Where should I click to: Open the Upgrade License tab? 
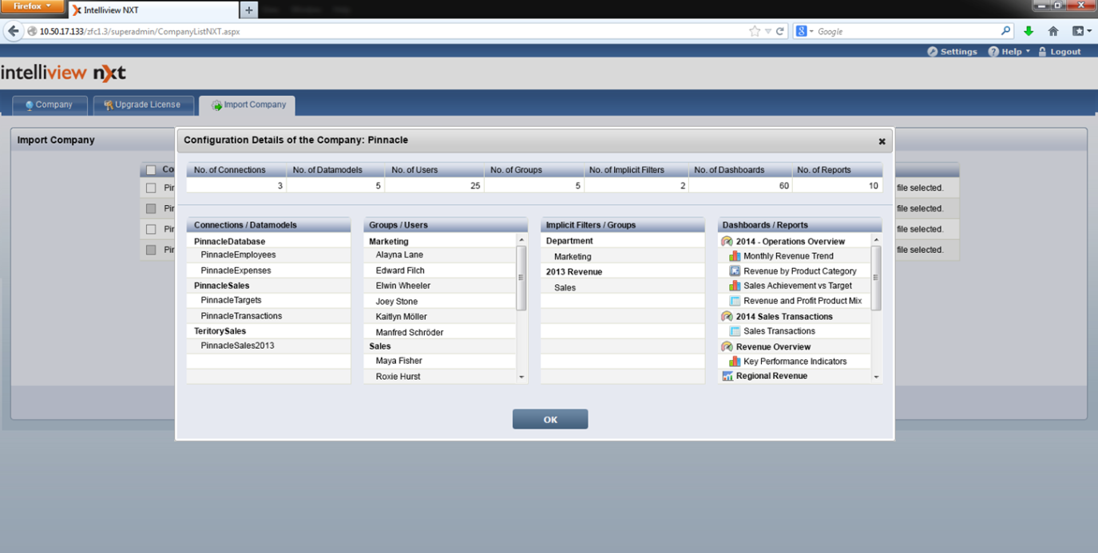[141, 105]
